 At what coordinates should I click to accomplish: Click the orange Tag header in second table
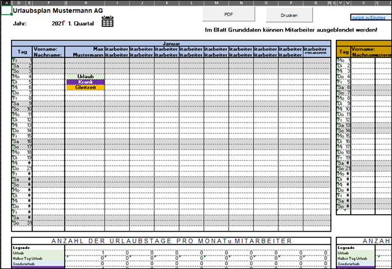[344, 52]
